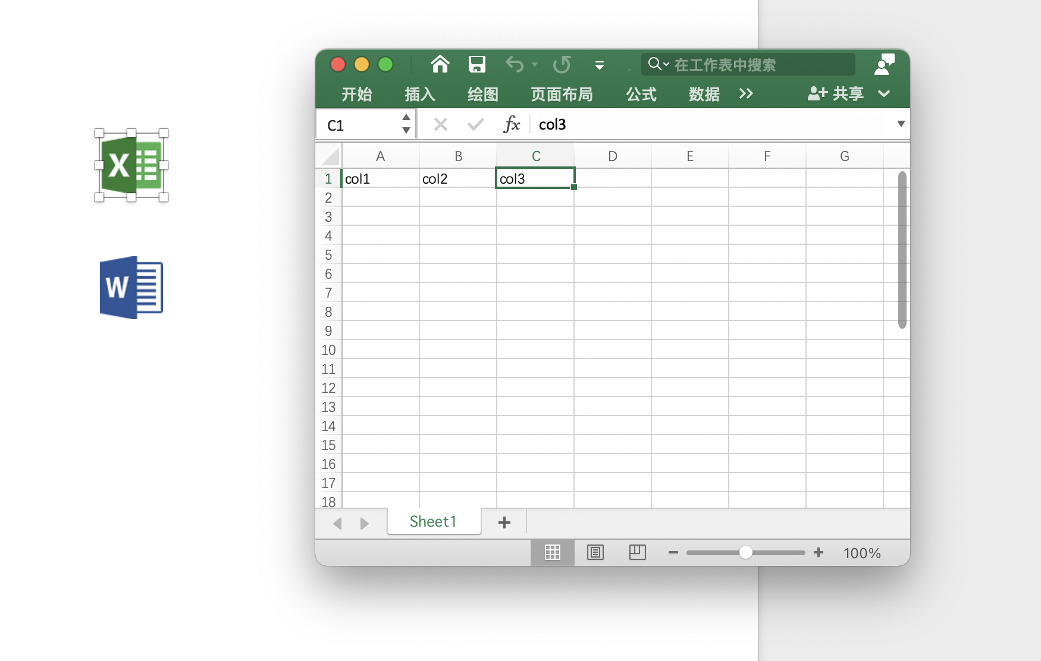Viewport: 1041px width, 661px height.
Task: Add a new worksheet with the plus button
Action: [x=504, y=522]
